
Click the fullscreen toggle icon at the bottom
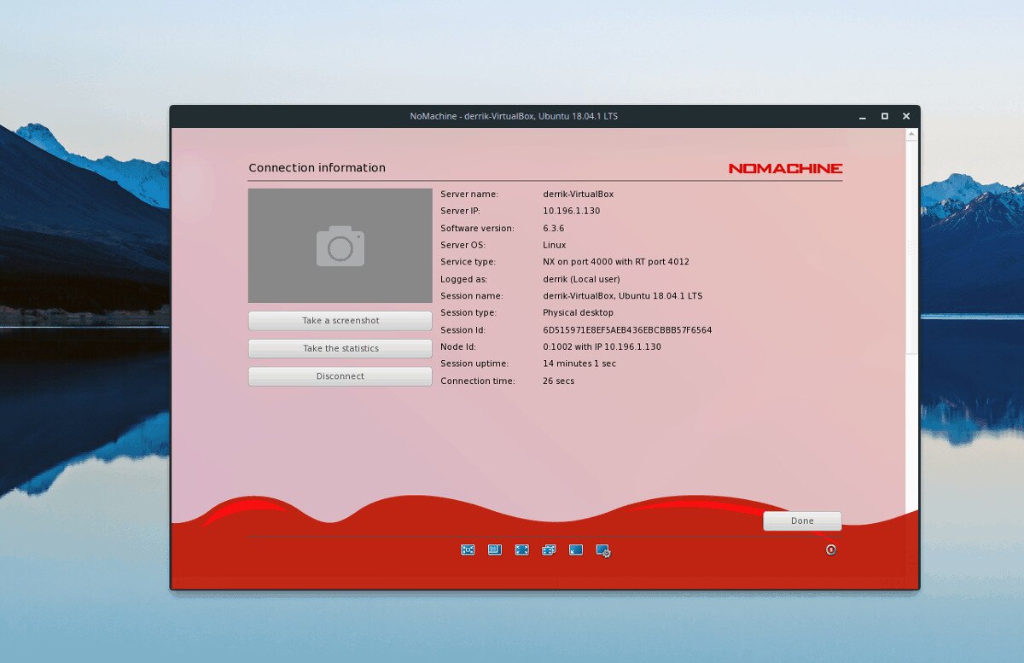tap(521, 550)
